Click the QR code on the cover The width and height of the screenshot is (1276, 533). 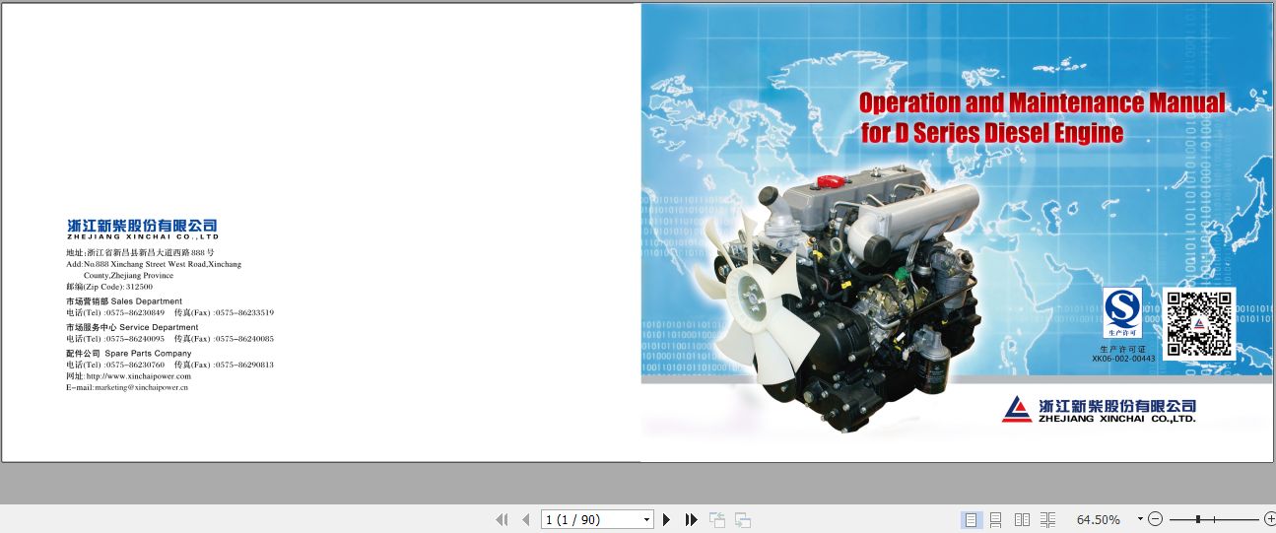pyautogui.click(x=1199, y=323)
